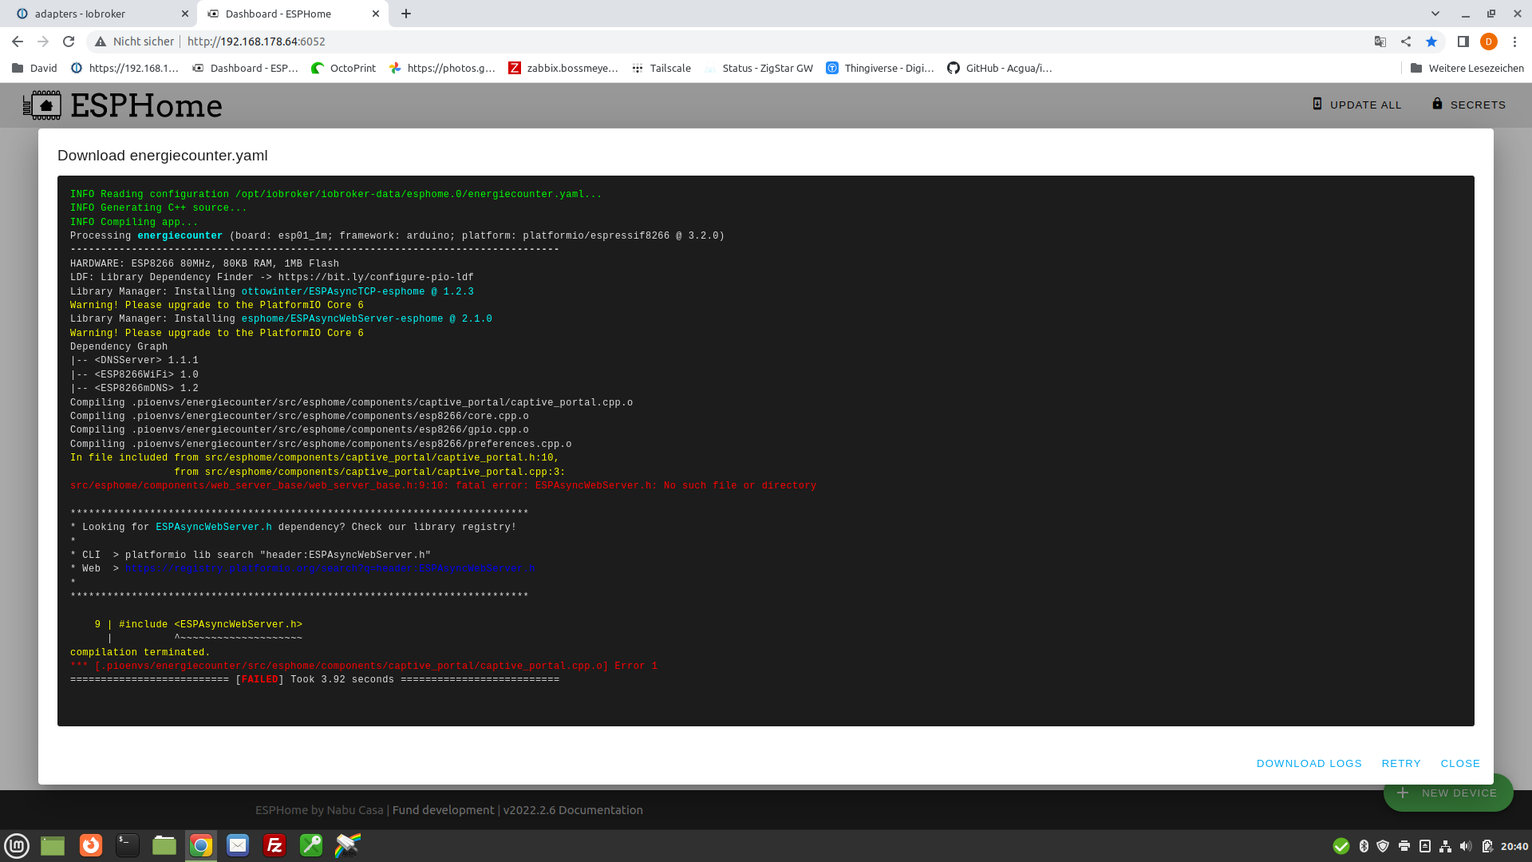The height and width of the screenshot is (862, 1532).
Task: Close the Dashboard - ESPHome tab
Action: pyautogui.click(x=376, y=14)
